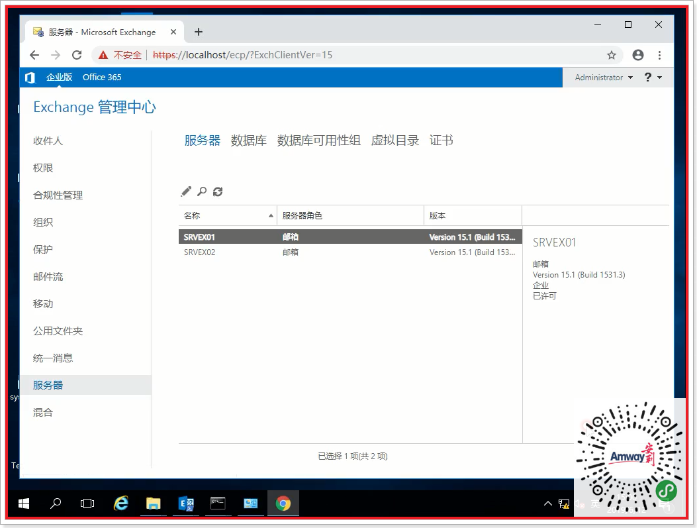Viewport: 697px width, 528px height.
Task: Click version cell of SRVEX02 row
Action: coord(472,252)
